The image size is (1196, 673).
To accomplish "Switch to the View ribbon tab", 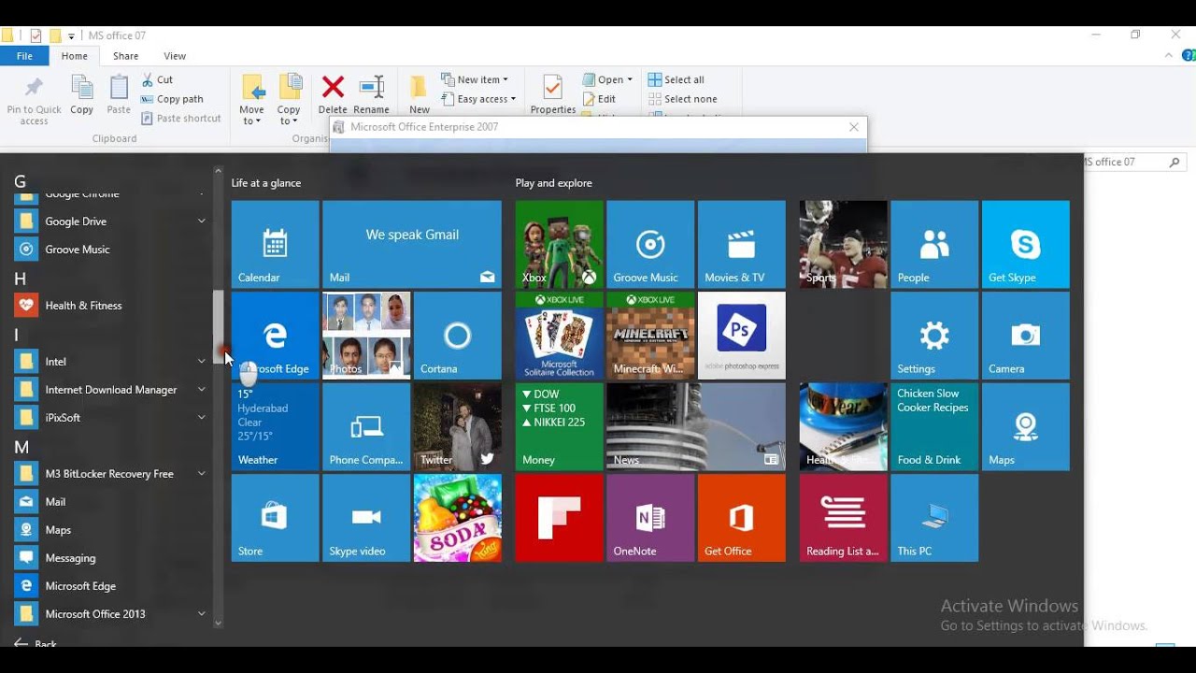I will [x=175, y=56].
